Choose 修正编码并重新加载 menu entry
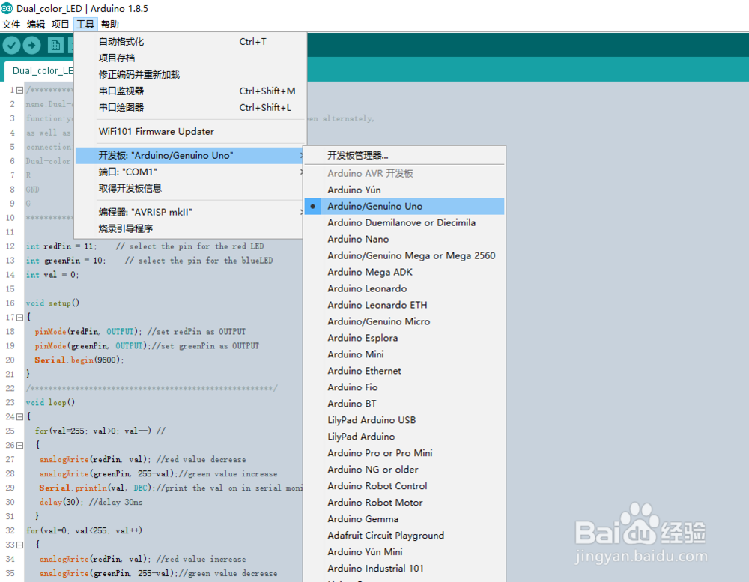Screen dimensions: 749x582 (x=190, y=75)
